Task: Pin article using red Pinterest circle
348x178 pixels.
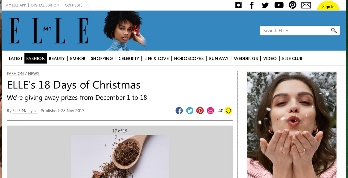Action: tap(200, 111)
